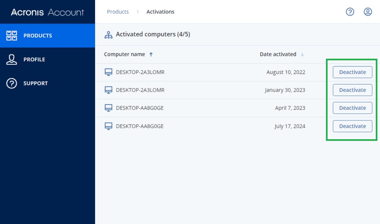Image resolution: width=380 pixels, height=224 pixels.
Task: Click the monitor icon beside DESKTOP-2A3LOMR
Action: 107,72
